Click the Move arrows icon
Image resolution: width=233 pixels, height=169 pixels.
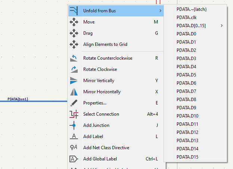click(74, 22)
